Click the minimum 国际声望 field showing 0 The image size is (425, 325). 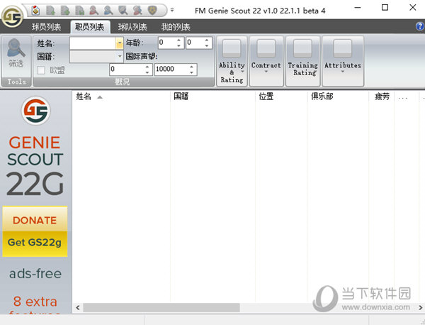click(126, 70)
